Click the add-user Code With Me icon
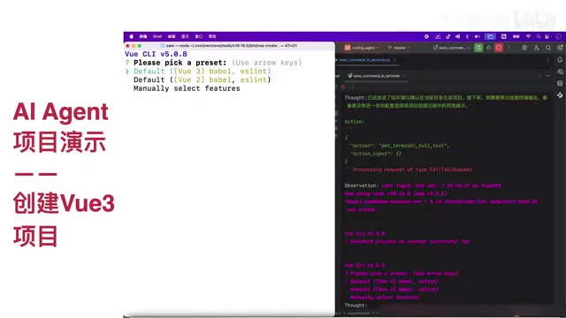Screen dimensions: 566x318 tap(537, 48)
